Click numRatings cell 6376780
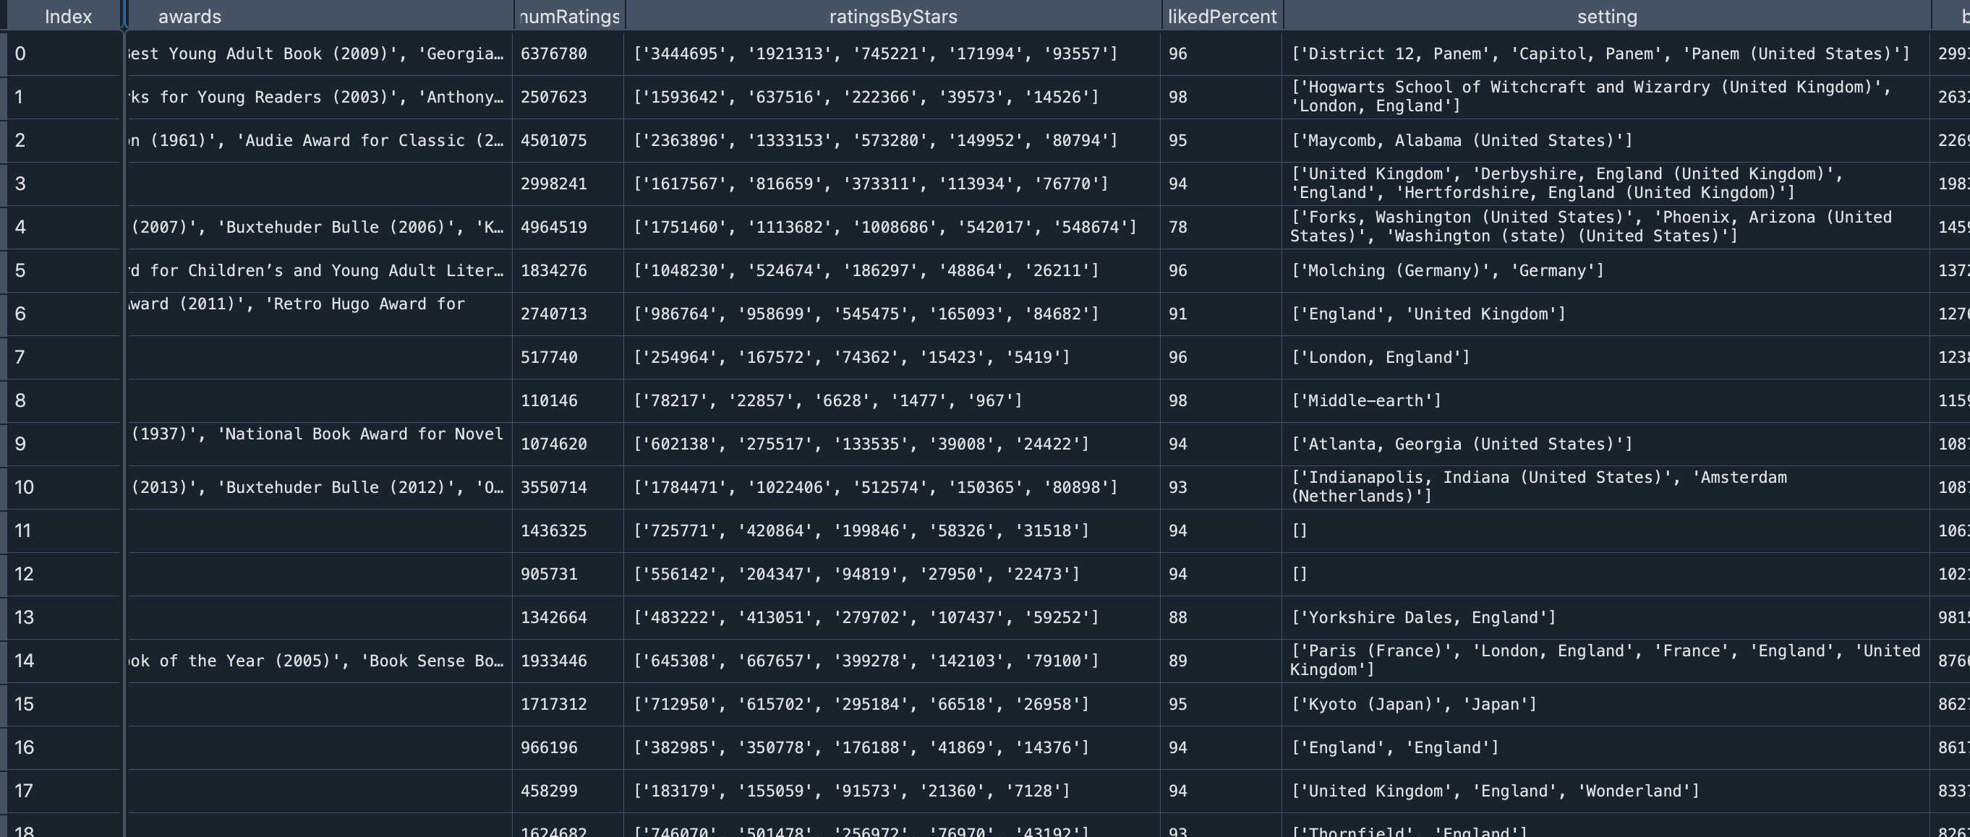The height and width of the screenshot is (837, 1970). 554,53
